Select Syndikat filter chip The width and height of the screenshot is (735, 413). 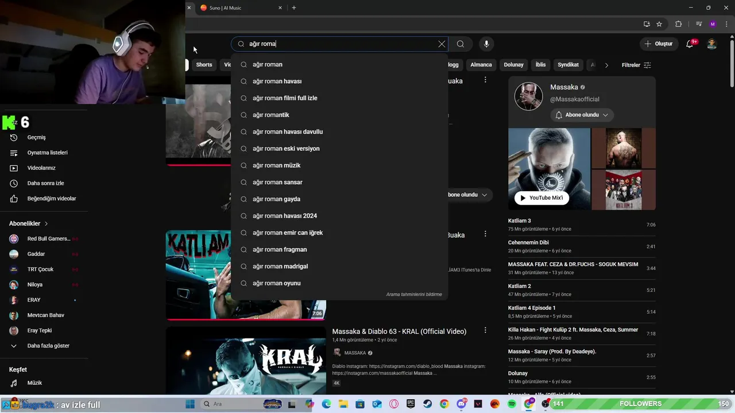coord(568,65)
